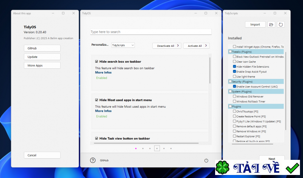Click the GitHub link in TidyOS footer
This screenshot has width=303, height=178.
pos(104,161)
